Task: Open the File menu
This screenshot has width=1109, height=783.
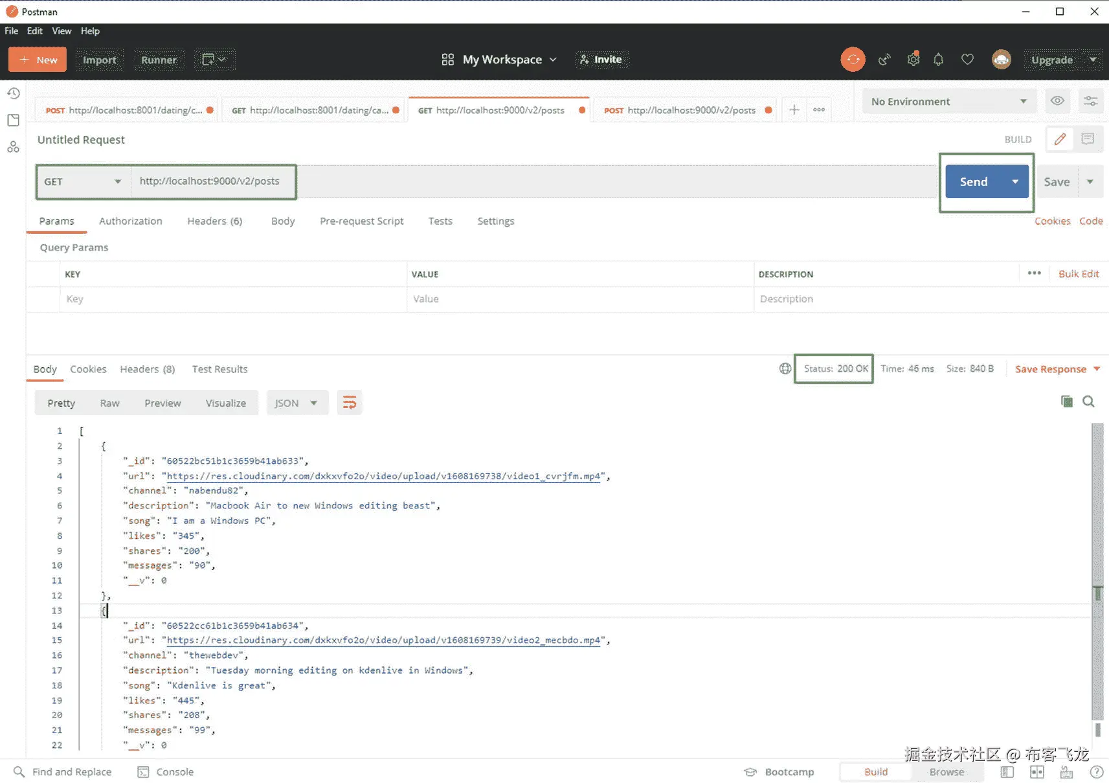Action: [x=12, y=31]
